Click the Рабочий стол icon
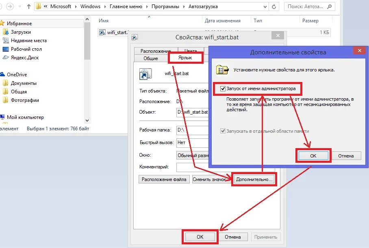Screen dimensions: 369x248 coord(6,49)
